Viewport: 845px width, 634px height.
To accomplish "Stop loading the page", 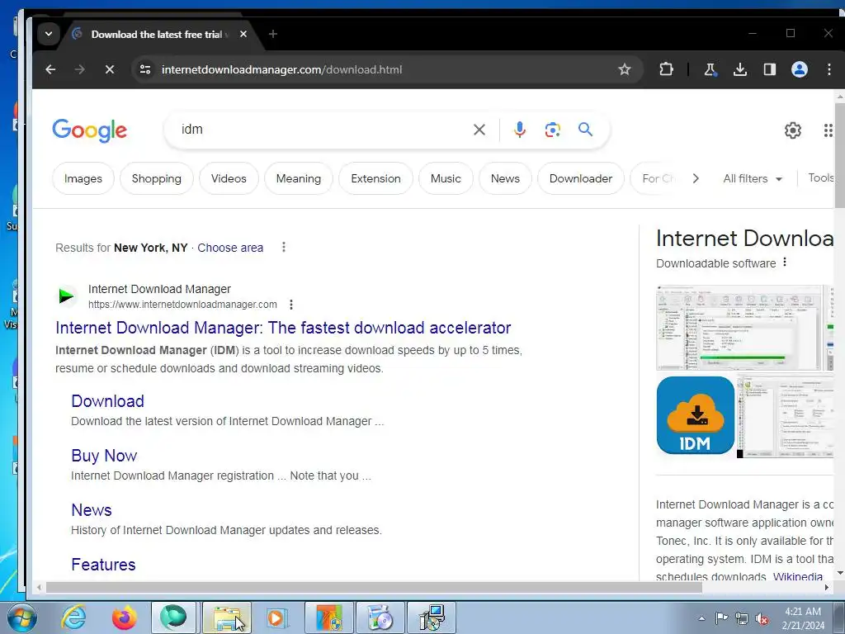I will click(110, 69).
